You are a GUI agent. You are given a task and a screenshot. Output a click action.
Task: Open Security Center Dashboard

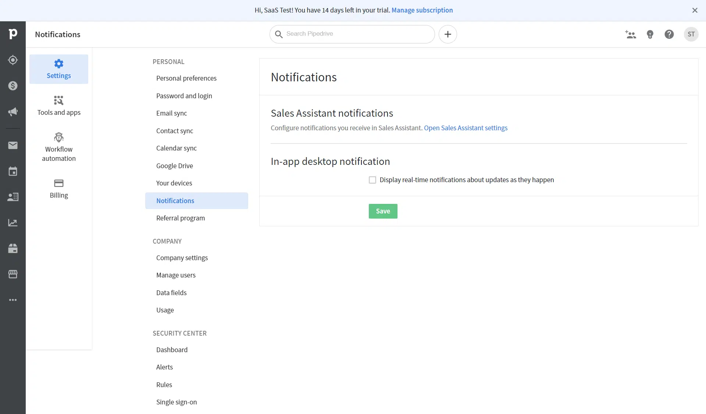tap(197, 350)
